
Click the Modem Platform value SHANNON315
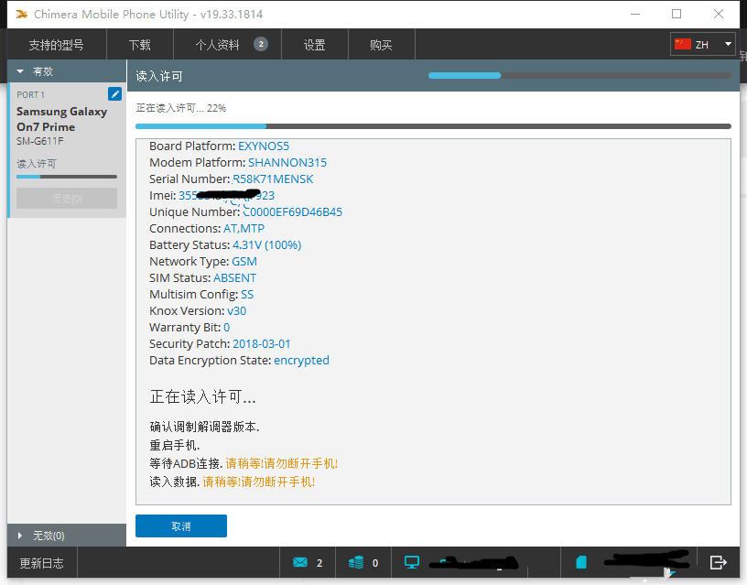[287, 162]
